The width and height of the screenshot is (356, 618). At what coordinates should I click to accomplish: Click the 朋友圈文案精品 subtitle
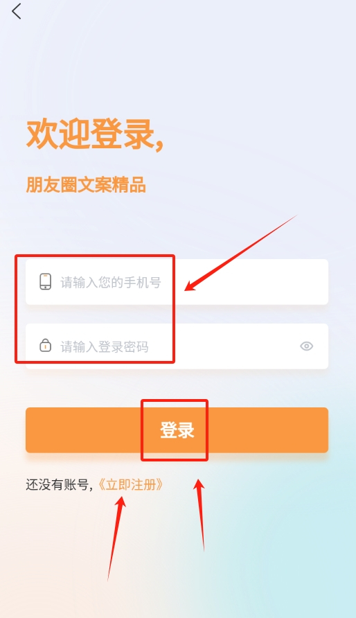pyautogui.click(x=86, y=185)
